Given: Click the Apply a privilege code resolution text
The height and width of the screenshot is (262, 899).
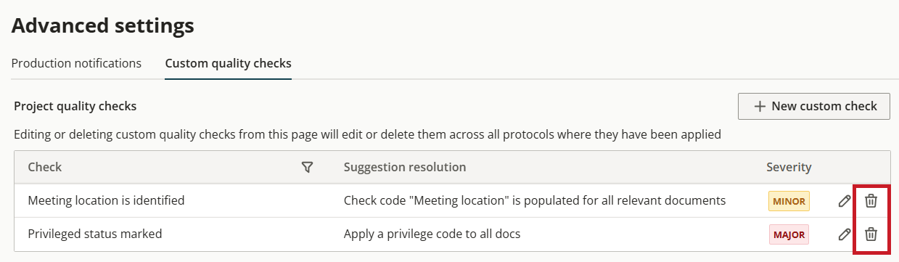Looking at the screenshot, I should point(432,234).
